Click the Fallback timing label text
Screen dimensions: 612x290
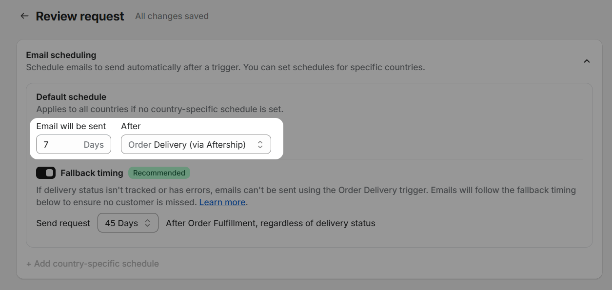pos(92,173)
